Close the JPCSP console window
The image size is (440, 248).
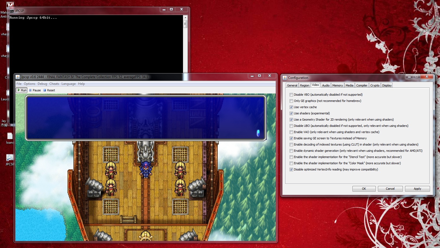181,9
